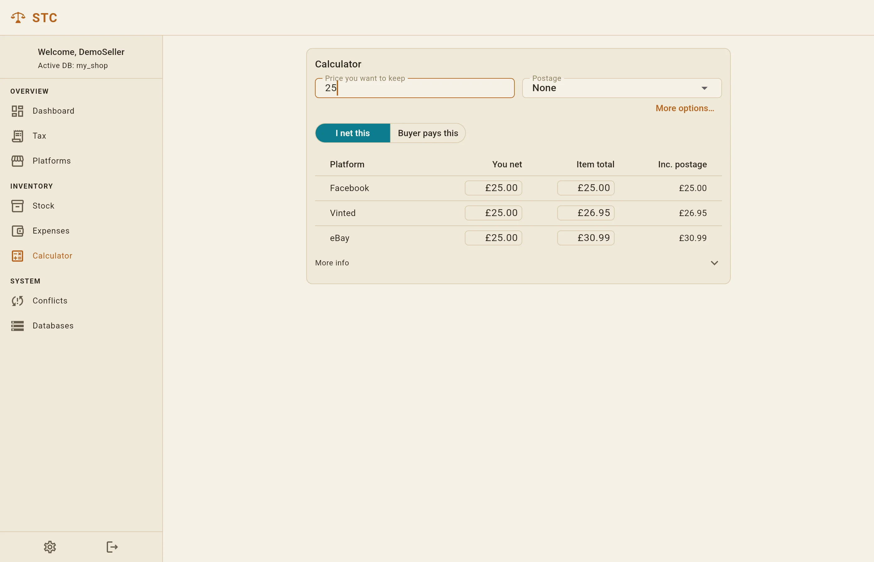
Task: Click the More info chevron arrow
Action: click(x=714, y=263)
